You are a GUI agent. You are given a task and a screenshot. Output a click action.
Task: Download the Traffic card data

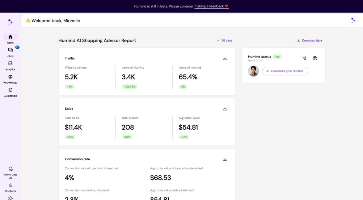pyautogui.click(x=225, y=58)
